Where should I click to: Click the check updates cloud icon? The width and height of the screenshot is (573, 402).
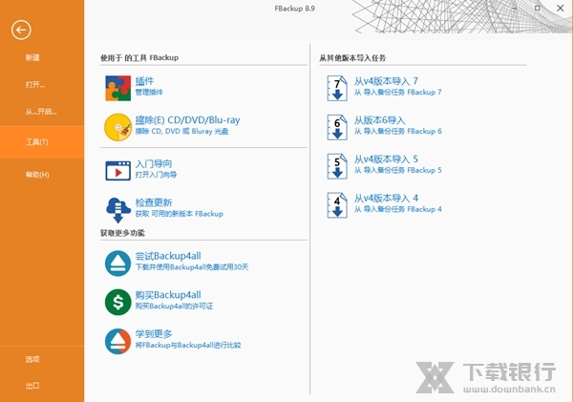(118, 210)
